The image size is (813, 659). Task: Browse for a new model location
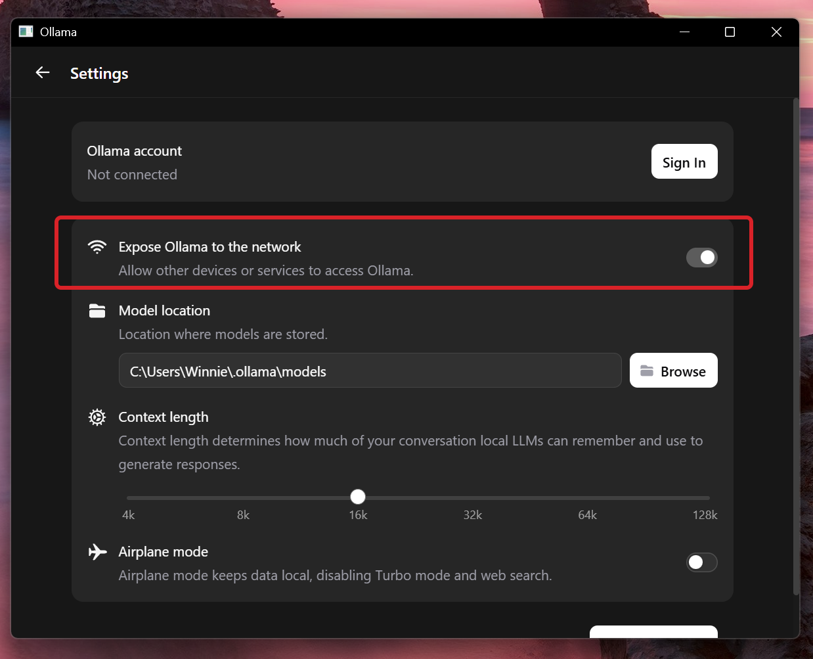point(673,371)
